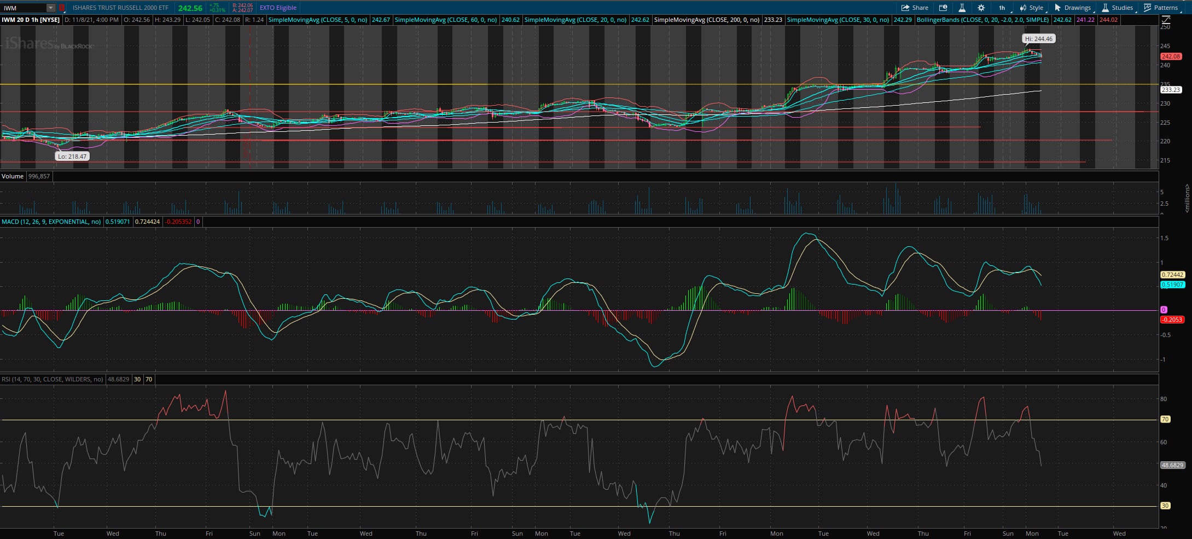Image resolution: width=1192 pixels, height=539 pixels.
Task: Click the IWM symbol input field
Action: pyautogui.click(x=24, y=8)
